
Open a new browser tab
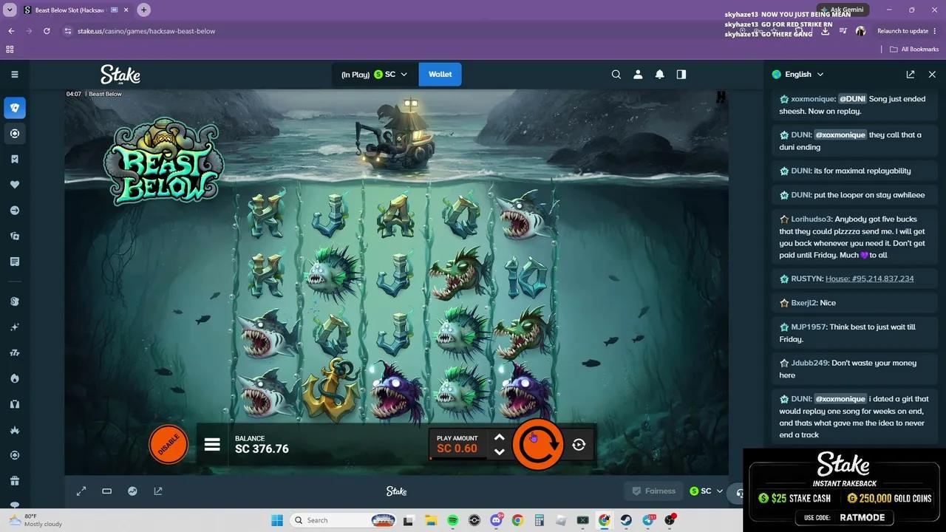(143, 10)
